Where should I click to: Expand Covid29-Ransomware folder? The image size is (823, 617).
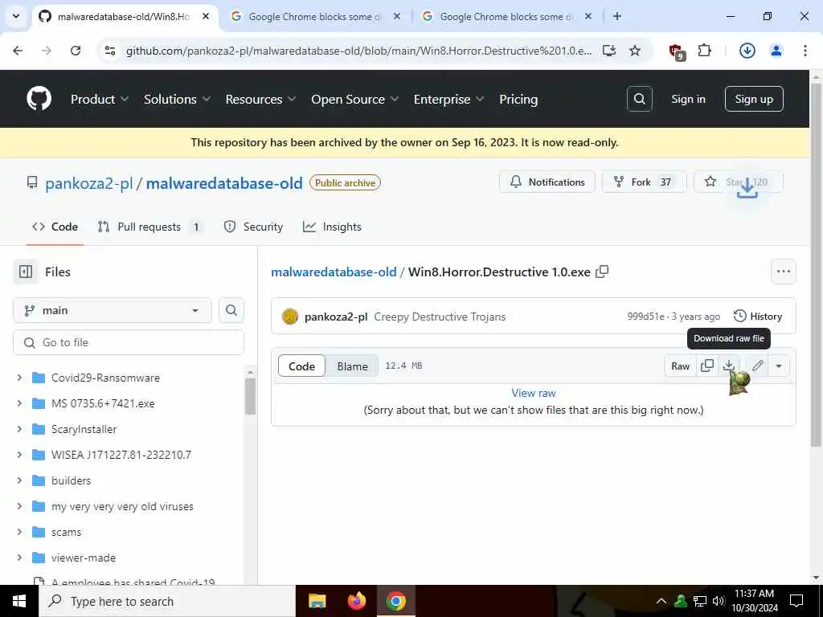tap(19, 378)
